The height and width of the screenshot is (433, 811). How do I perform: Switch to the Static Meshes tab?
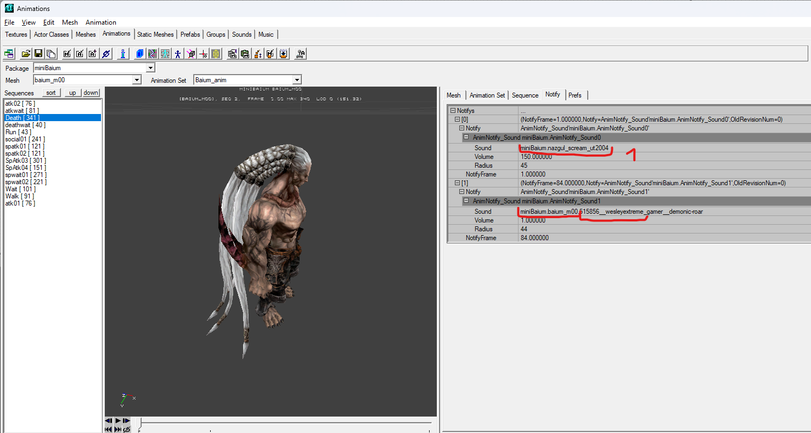pyautogui.click(x=155, y=35)
